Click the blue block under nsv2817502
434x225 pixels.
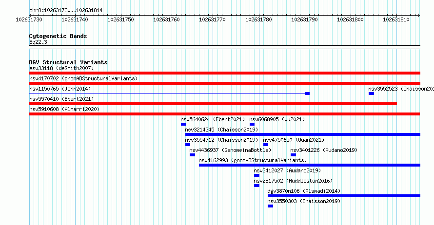(x=256, y=186)
